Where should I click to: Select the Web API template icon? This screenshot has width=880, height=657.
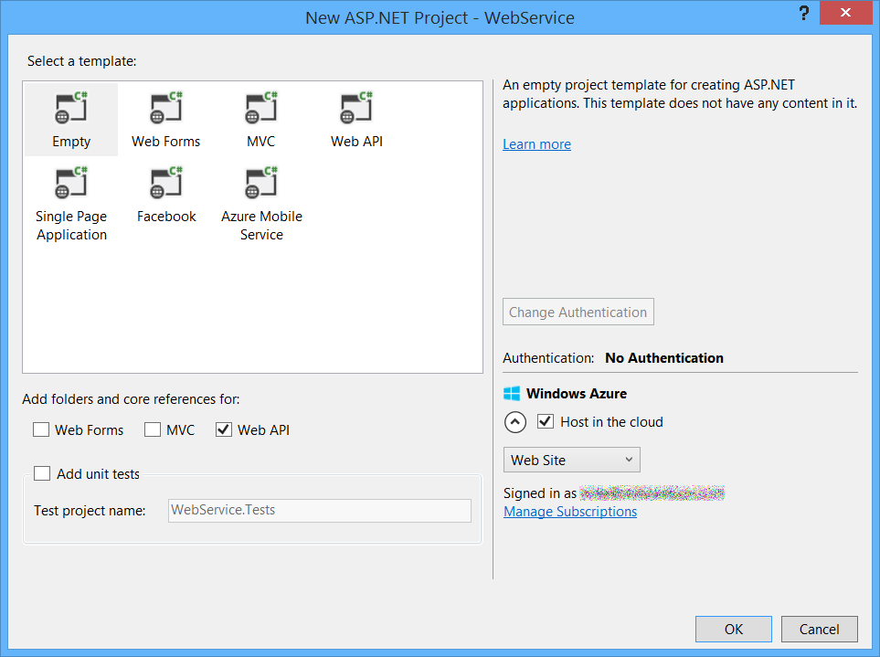[356, 109]
